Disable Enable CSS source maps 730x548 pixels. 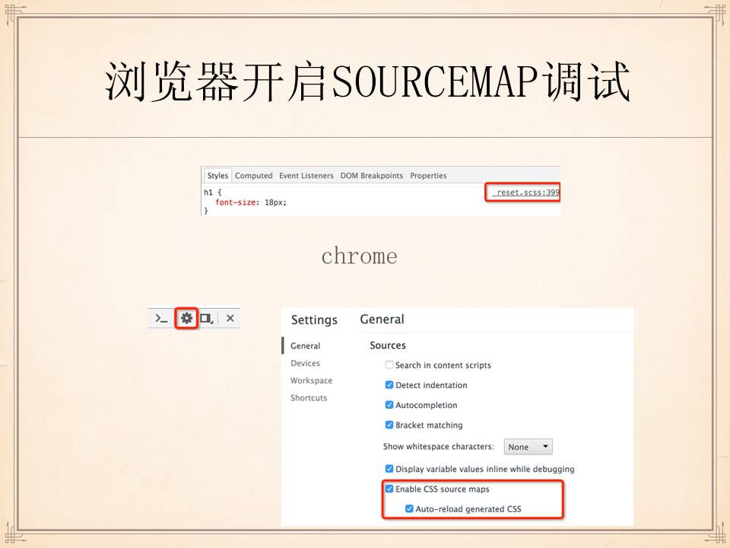pos(389,489)
